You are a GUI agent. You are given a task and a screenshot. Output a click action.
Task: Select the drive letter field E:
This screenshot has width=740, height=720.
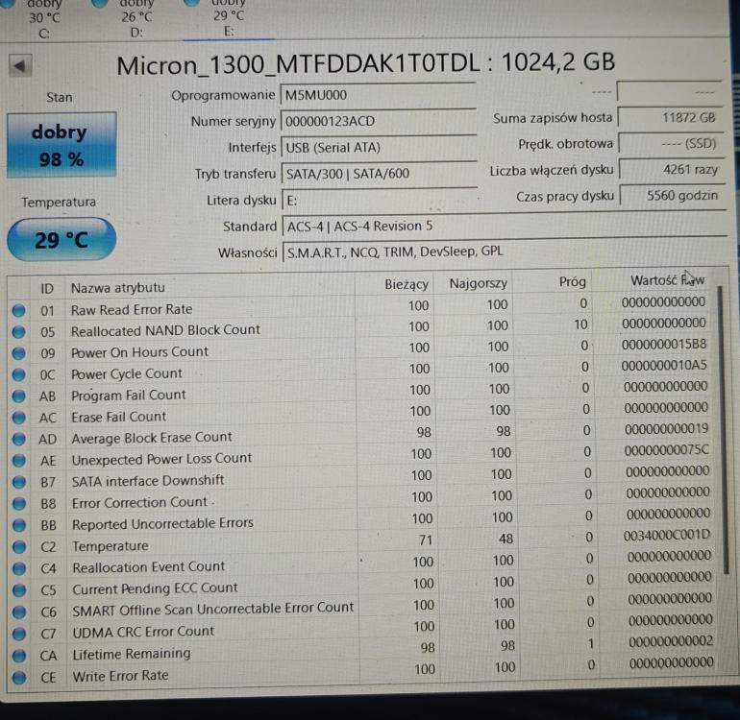click(380, 200)
